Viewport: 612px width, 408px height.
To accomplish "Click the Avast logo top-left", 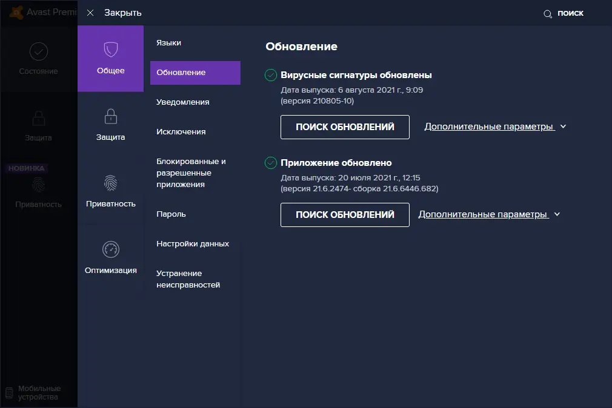I will point(15,12).
